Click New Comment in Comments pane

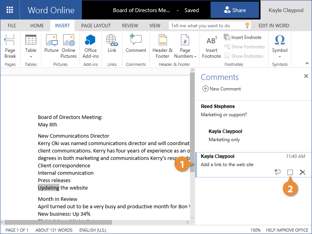point(221,89)
